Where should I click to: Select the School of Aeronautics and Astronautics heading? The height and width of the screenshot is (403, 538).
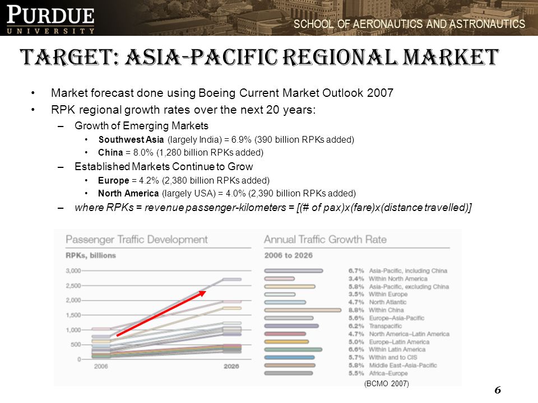click(409, 24)
